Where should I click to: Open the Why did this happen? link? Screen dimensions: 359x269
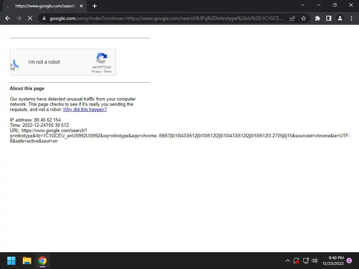click(85, 109)
